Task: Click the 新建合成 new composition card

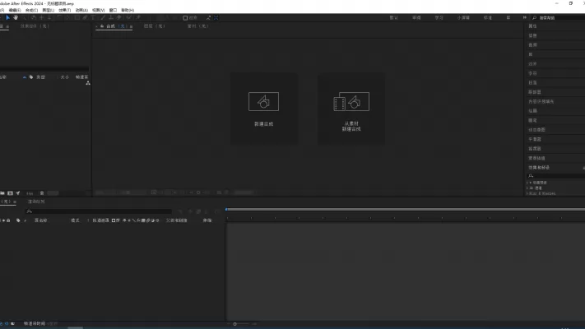Action: pyautogui.click(x=264, y=109)
